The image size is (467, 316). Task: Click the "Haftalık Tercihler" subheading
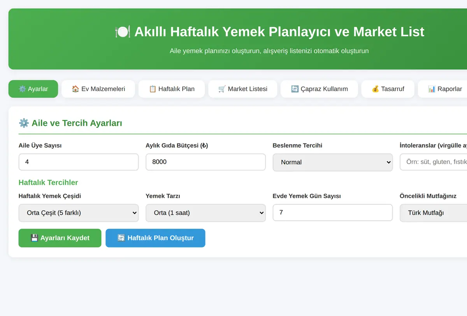click(x=48, y=182)
